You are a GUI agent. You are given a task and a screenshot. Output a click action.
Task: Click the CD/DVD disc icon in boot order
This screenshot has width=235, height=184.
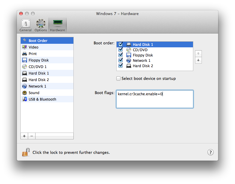128,50
